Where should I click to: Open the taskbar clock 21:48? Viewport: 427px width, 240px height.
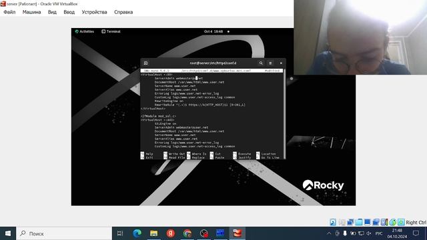pyautogui.click(x=397, y=233)
